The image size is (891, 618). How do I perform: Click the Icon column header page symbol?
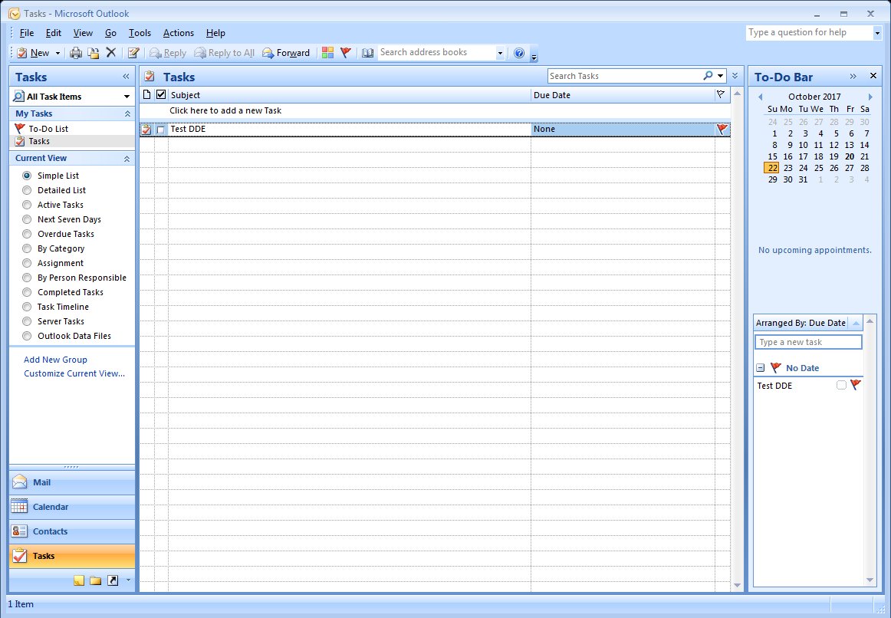click(146, 94)
